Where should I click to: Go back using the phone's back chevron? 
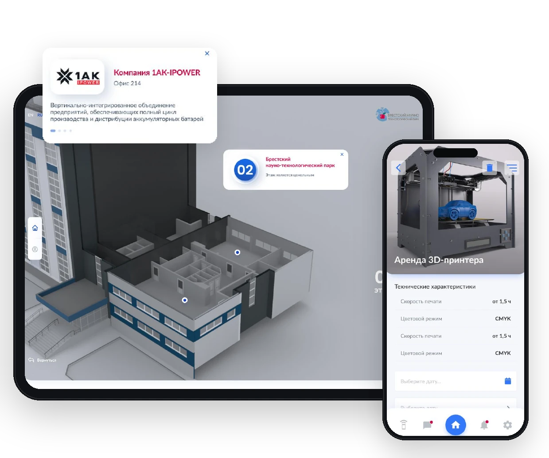398,168
